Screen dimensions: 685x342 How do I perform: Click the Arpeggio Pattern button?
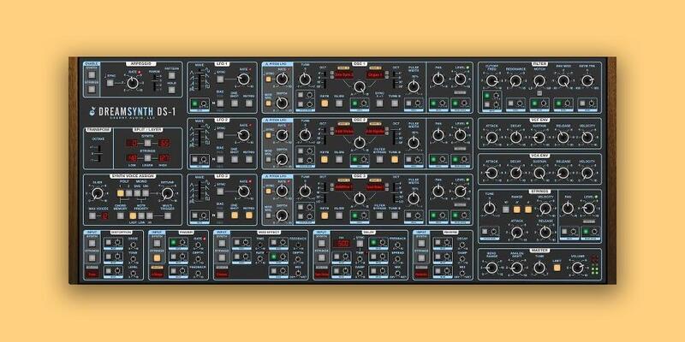click(172, 75)
